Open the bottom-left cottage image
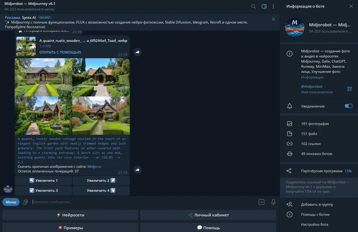 pyautogui.click(x=43, y=116)
